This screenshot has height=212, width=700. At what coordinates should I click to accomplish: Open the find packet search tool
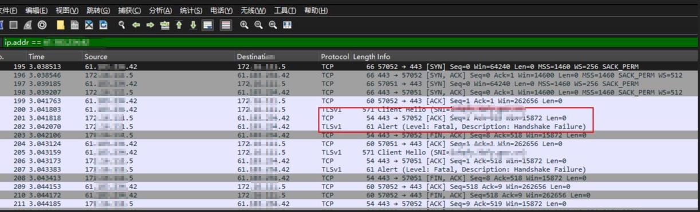point(121,25)
